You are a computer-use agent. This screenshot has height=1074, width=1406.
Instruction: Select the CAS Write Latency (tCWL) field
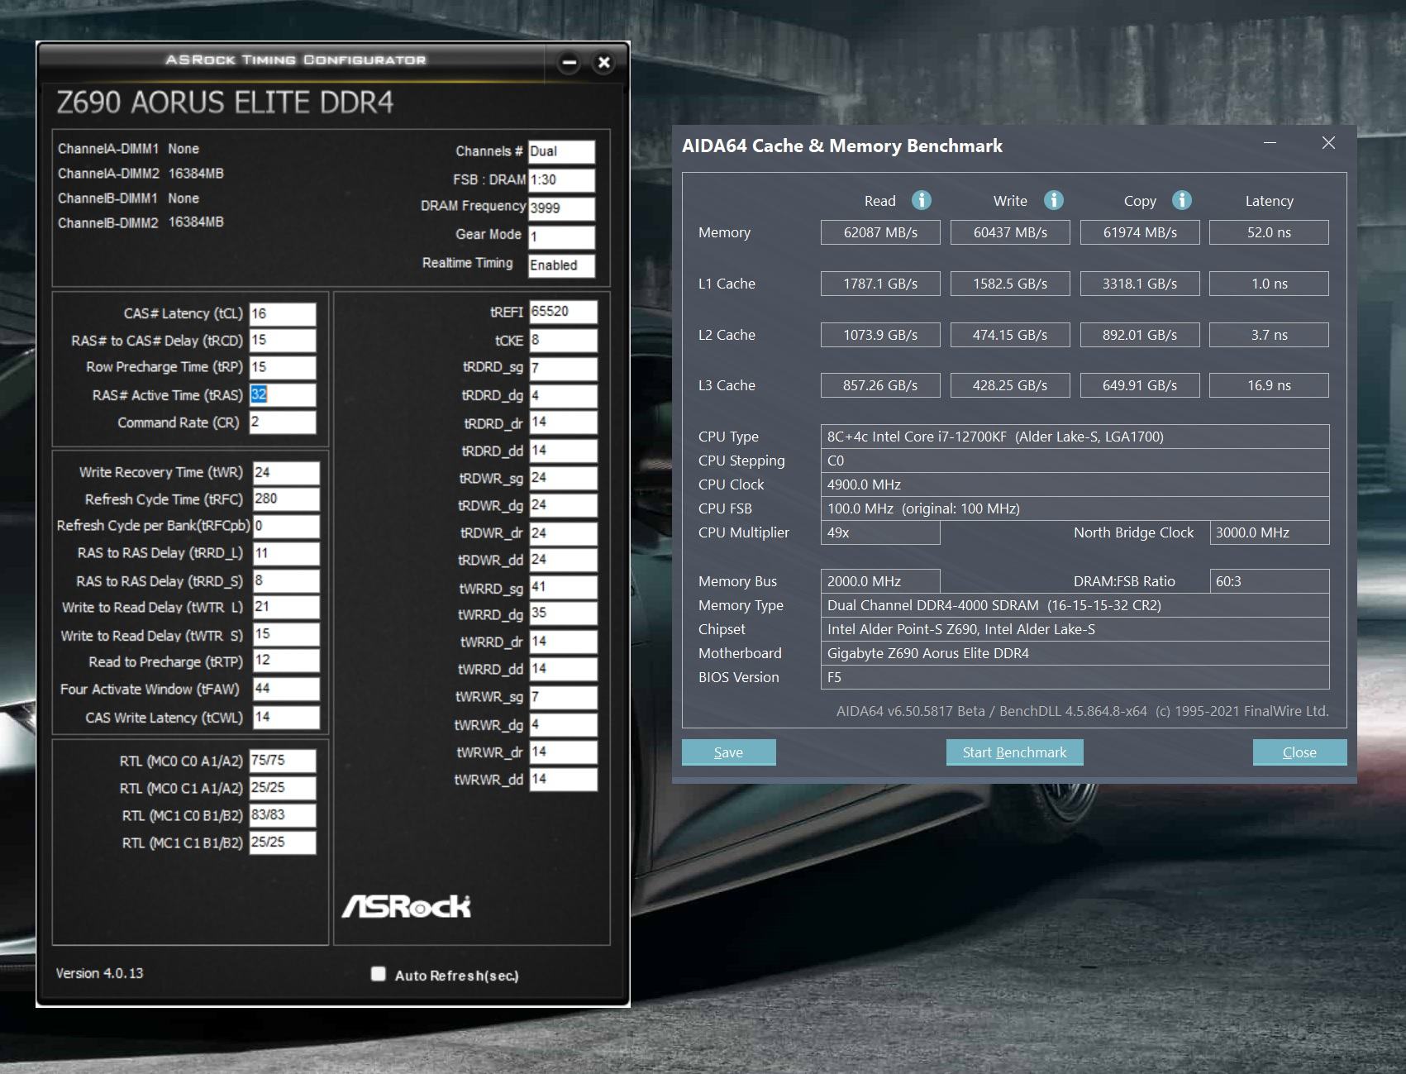point(286,717)
